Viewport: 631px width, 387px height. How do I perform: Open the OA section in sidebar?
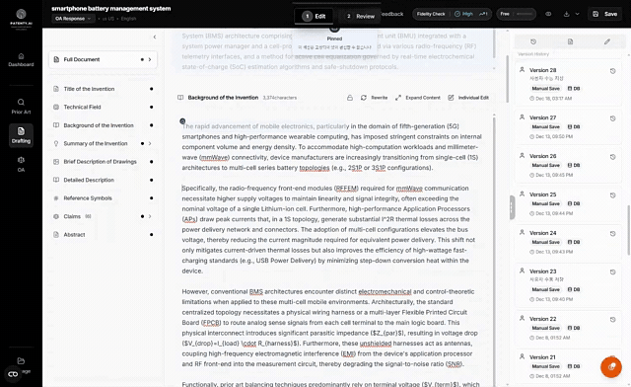point(21,164)
